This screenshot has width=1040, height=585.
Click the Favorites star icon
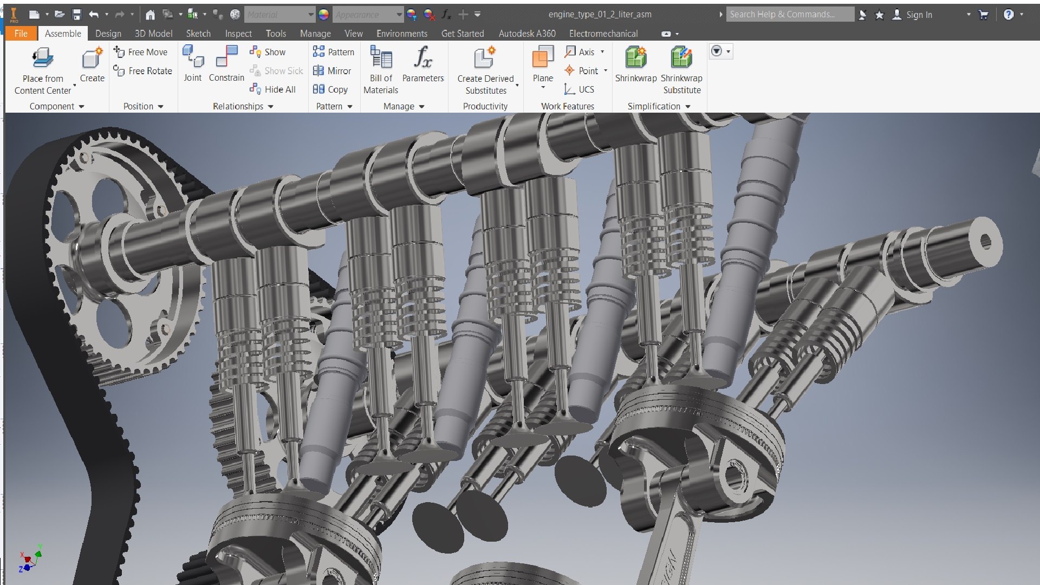(880, 15)
